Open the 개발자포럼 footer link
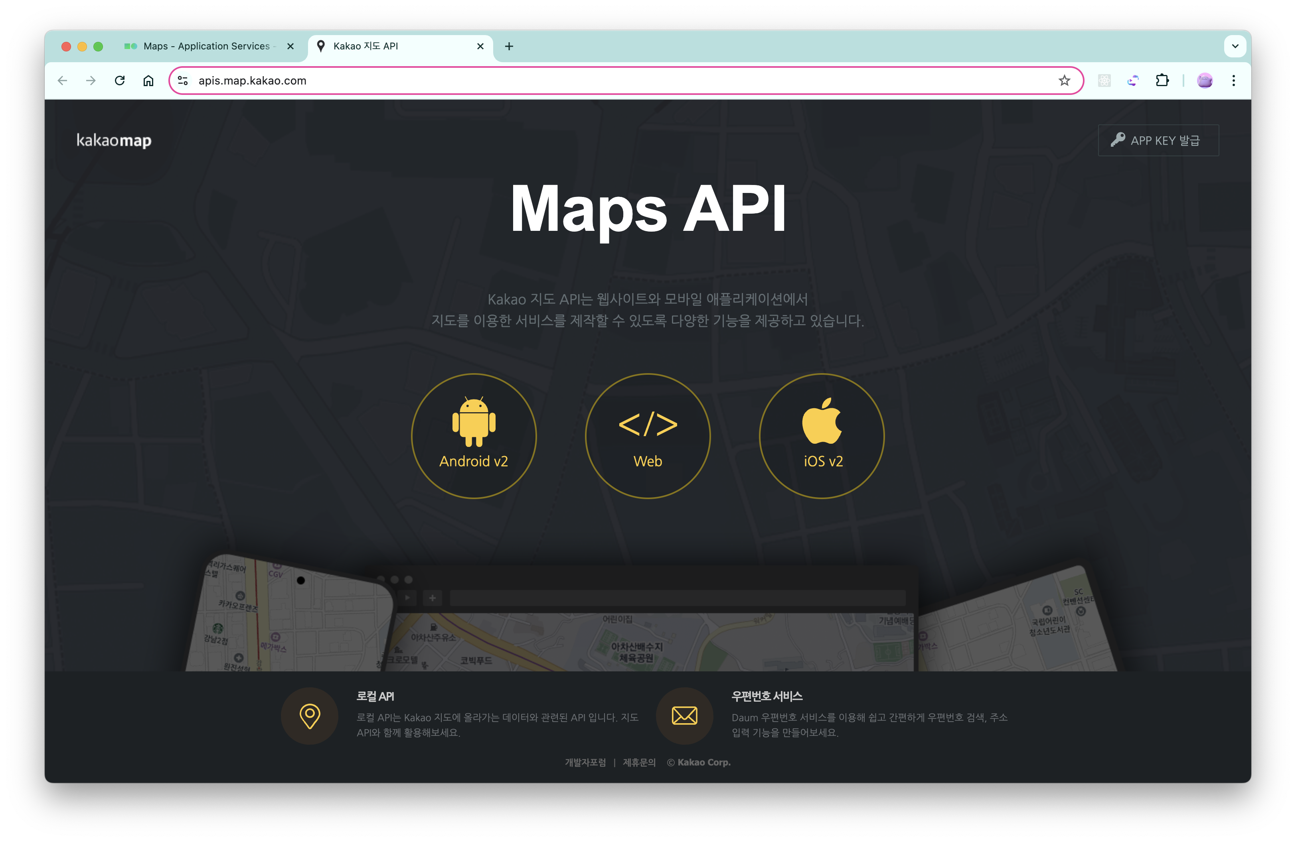Image resolution: width=1296 pixels, height=842 pixels. point(585,762)
